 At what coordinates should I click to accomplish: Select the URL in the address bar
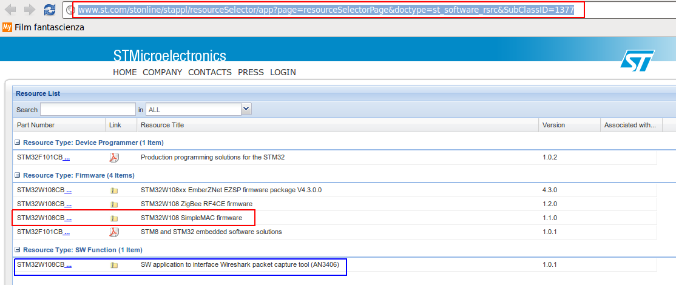326,10
